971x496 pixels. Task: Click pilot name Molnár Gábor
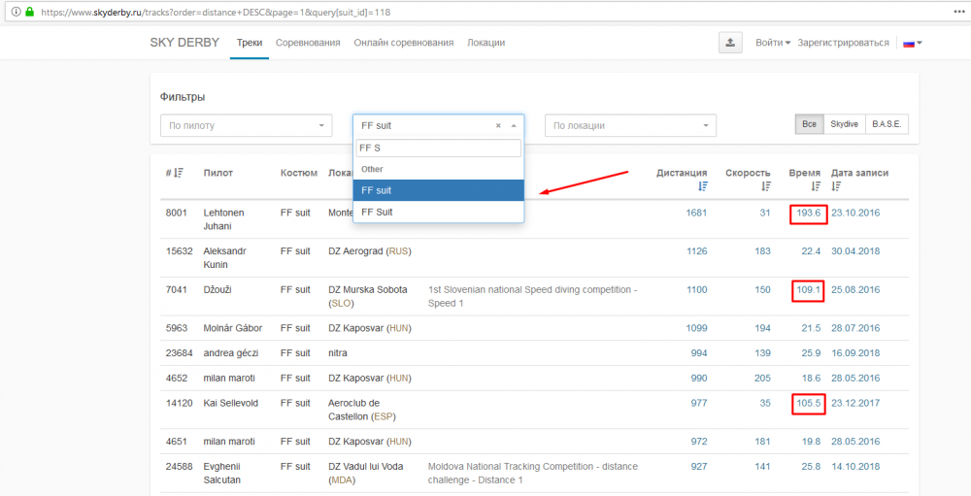232,327
